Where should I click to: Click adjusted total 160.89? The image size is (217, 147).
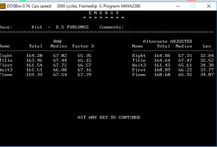(162, 70)
